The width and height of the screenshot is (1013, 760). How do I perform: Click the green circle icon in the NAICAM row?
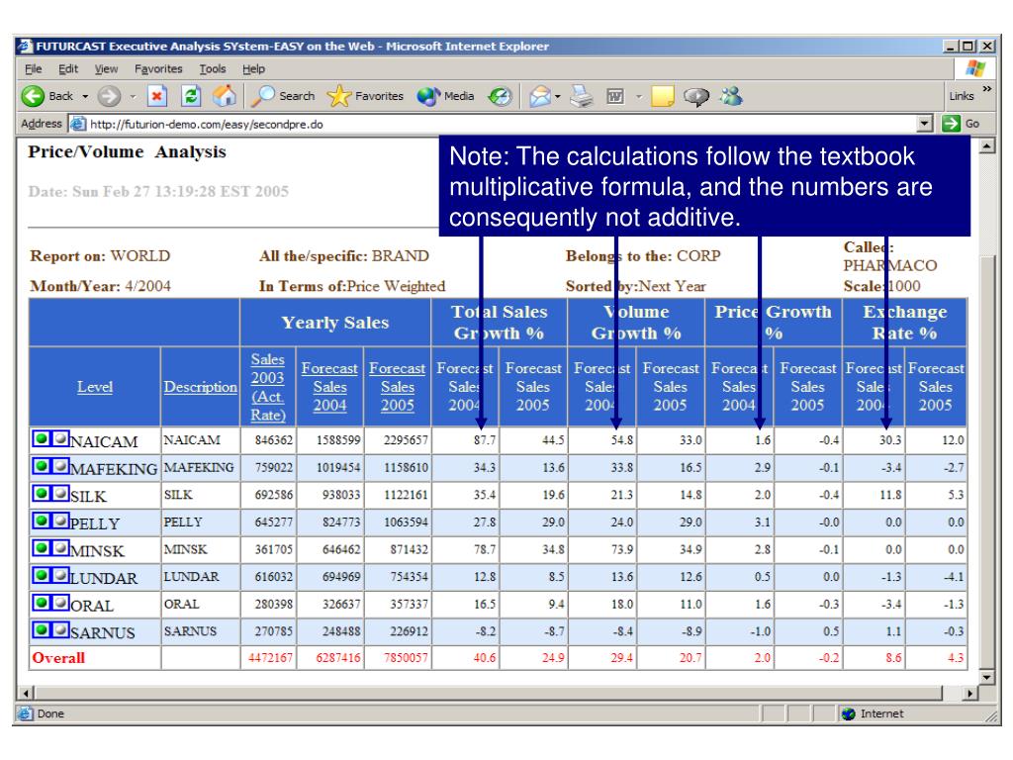click(x=42, y=438)
